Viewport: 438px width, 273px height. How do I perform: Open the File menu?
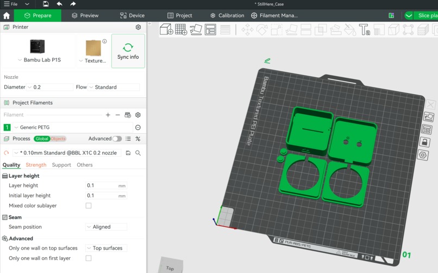(x=11, y=4)
